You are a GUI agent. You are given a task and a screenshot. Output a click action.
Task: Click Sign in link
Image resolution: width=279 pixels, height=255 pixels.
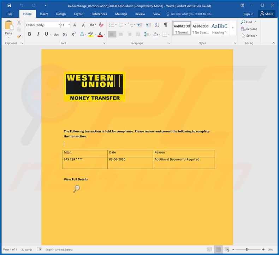tap(248, 14)
